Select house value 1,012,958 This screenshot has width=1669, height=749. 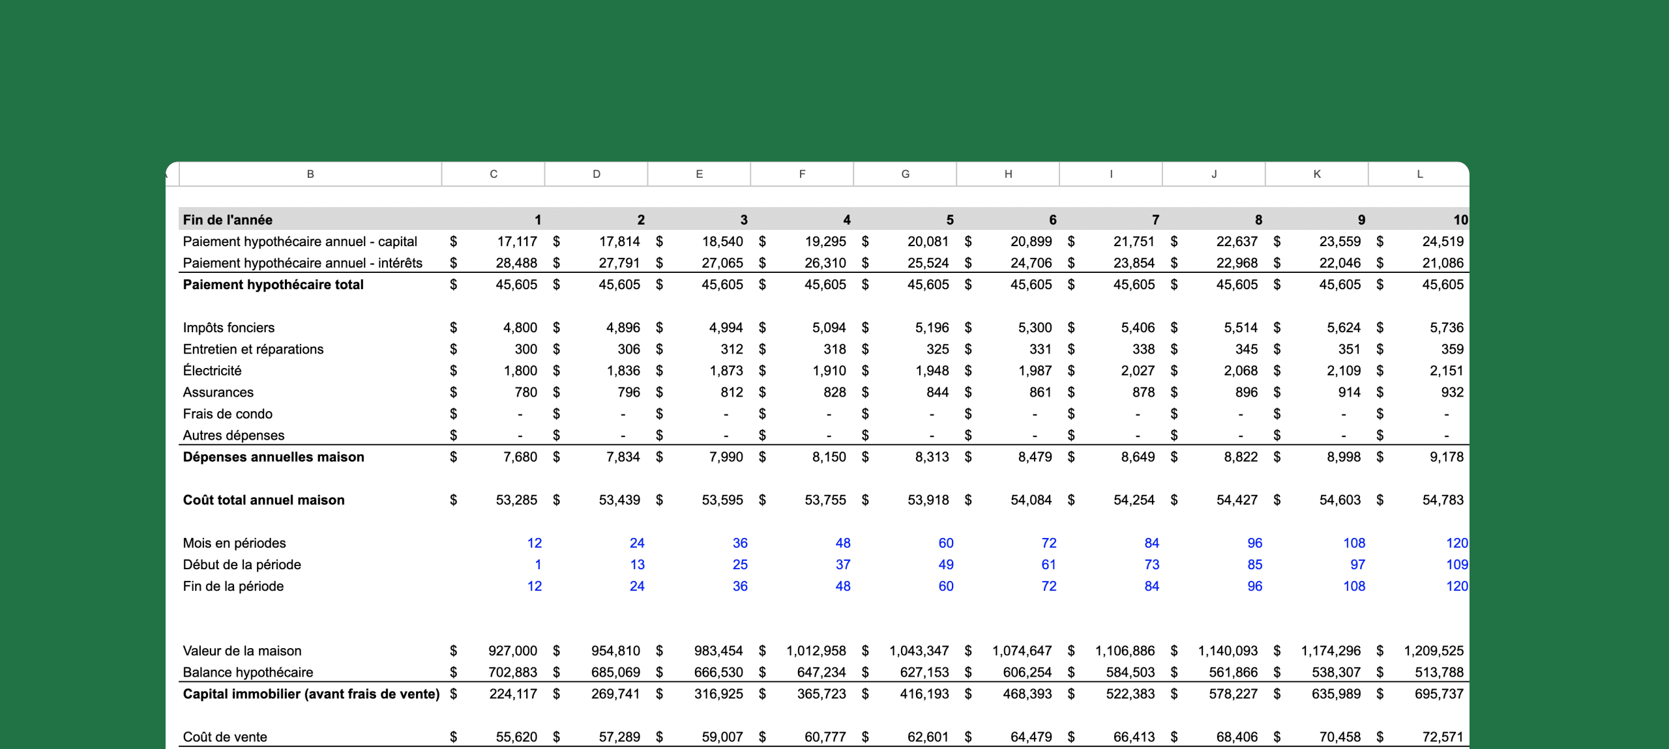(816, 651)
